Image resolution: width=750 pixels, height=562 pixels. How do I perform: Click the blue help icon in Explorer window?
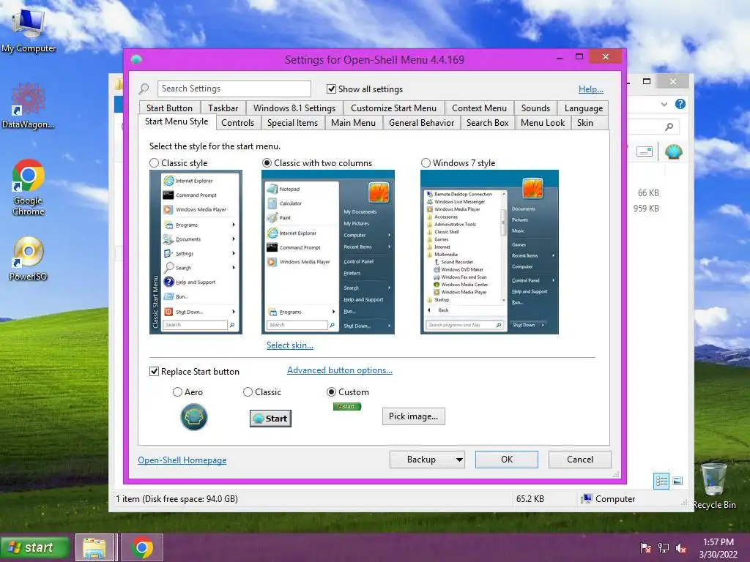pyautogui.click(x=680, y=104)
